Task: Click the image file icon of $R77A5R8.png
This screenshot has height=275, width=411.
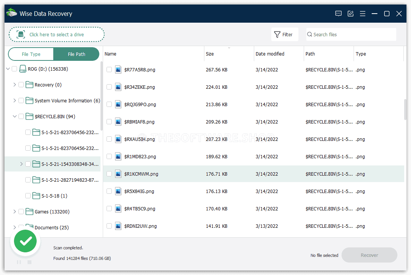Action: tap(118, 70)
